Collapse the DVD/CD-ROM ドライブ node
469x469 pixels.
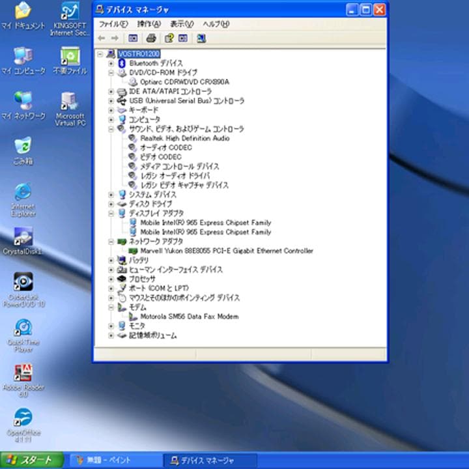[x=111, y=73]
